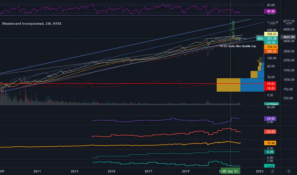Click the 1450.00 price scale value
The height and width of the screenshot is (175, 297).
pos(289,70)
